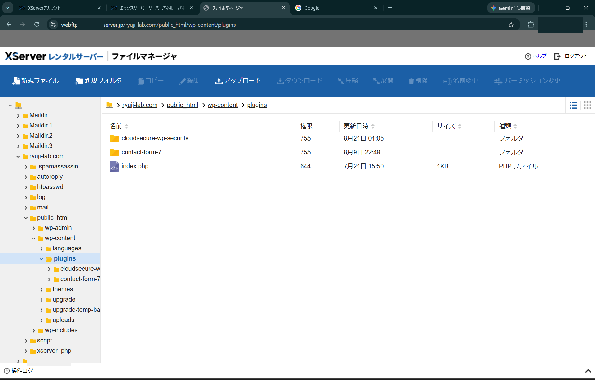This screenshot has width=595, height=380.
Task: Click the public_html breadcrumb link
Action: point(182,105)
